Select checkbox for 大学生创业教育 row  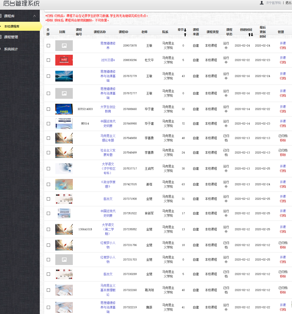click(x=48, y=109)
